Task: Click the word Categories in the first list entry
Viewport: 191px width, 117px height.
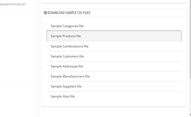Action: click(x=70, y=26)
